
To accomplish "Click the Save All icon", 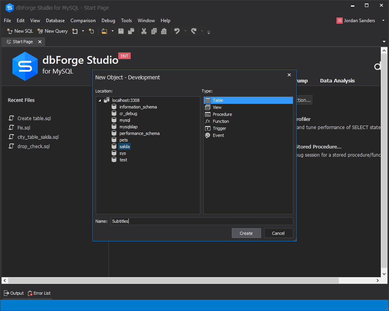I will tap(131, 31).
